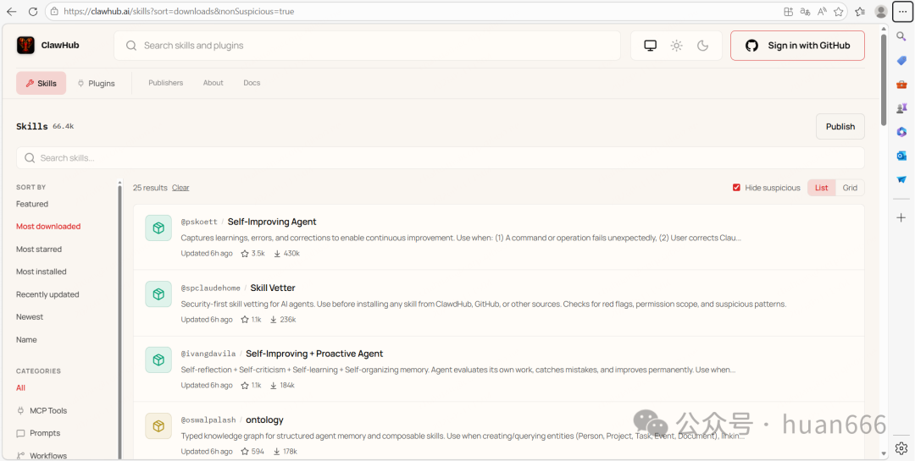This screenshot has width=915, height=461.
Task: Sort by Most installed
Action: pos(42,272)
